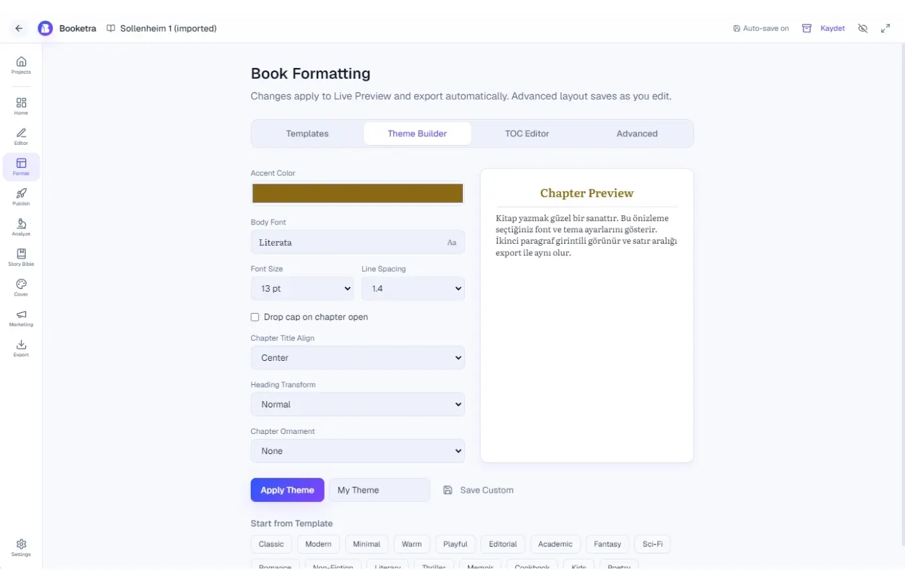Open the Editor sidebar item
The image size is (905, 582).
point(21,136)
